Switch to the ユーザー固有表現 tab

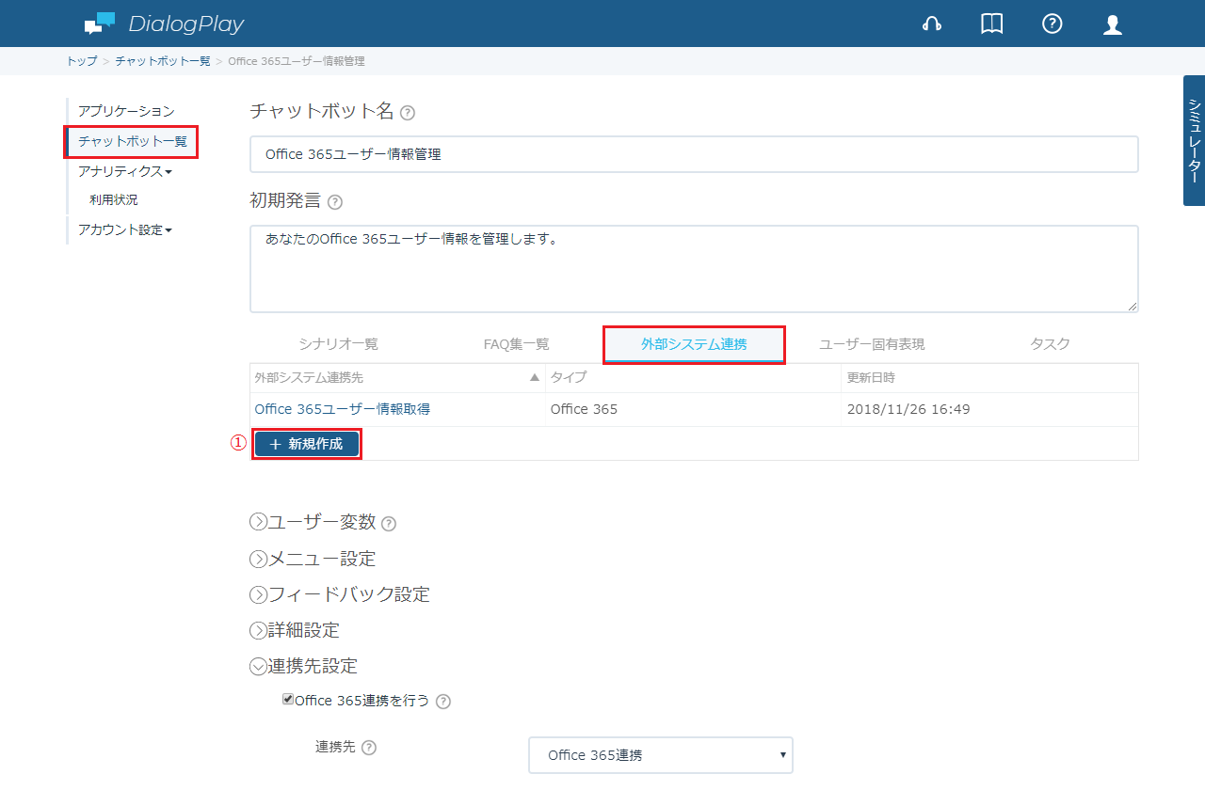click(x=872, y=344)
